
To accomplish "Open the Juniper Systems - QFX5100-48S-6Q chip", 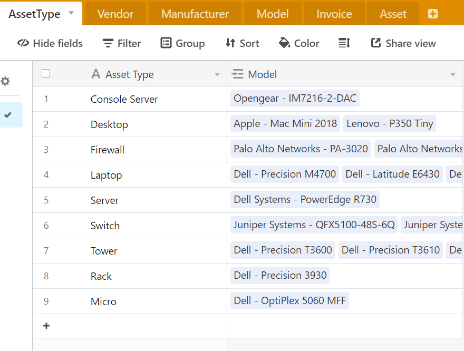I will point(314,225).
